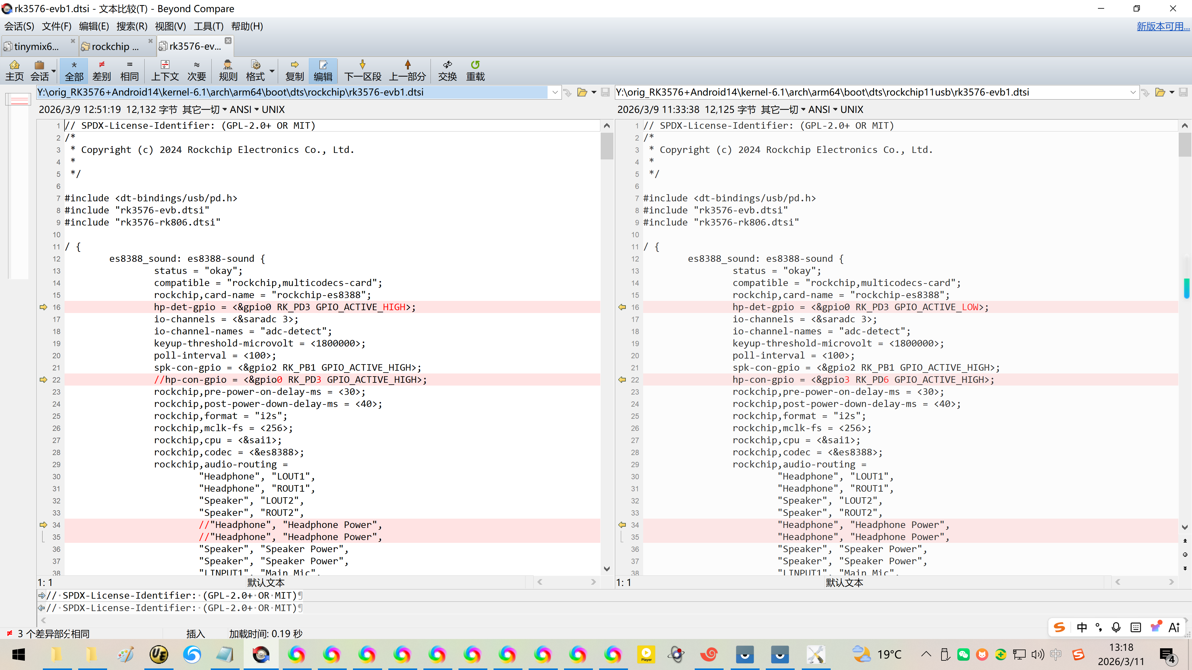Open left file browse folder icon
The width and height of the screenshot is (1192, 670).
[x=582, y=92]
